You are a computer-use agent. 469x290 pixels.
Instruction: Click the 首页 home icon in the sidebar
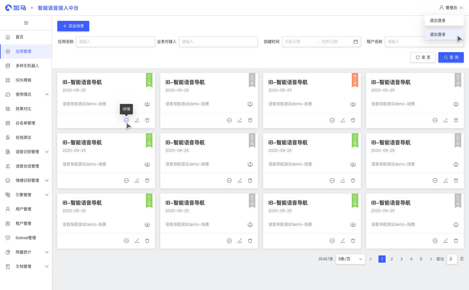pos(8,37)
